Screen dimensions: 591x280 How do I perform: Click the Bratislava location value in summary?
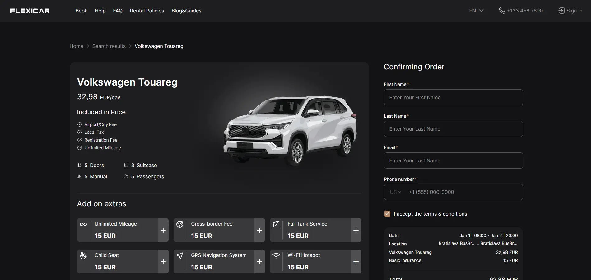(478, 243)
